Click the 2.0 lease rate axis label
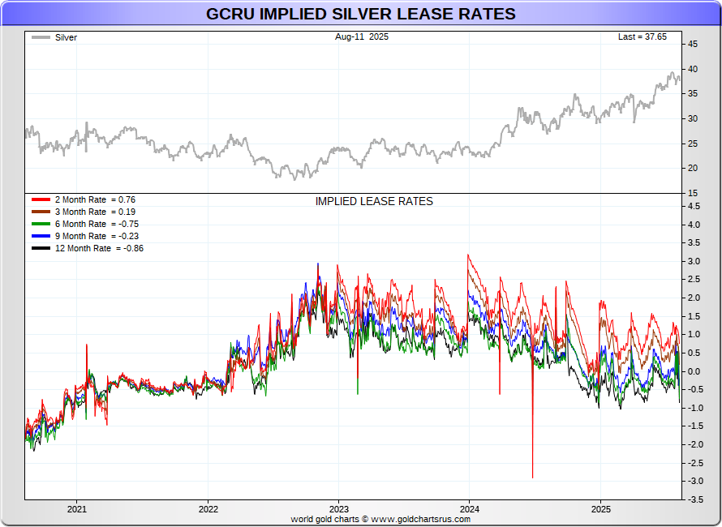Viewport: 722px width, 527px height. 694,298
